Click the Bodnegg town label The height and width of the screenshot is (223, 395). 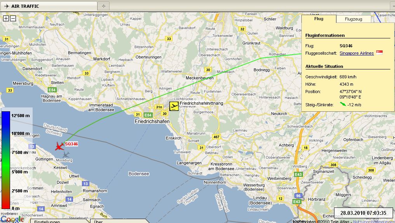(x=261, y=70)
